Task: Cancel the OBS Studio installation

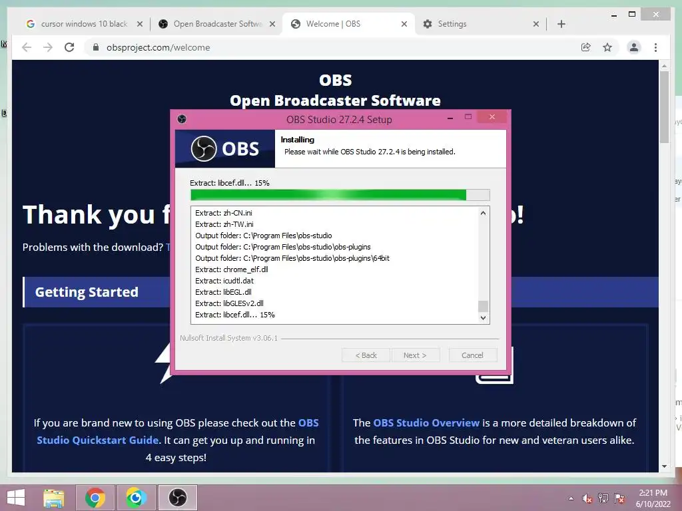Action: (472, 355)
